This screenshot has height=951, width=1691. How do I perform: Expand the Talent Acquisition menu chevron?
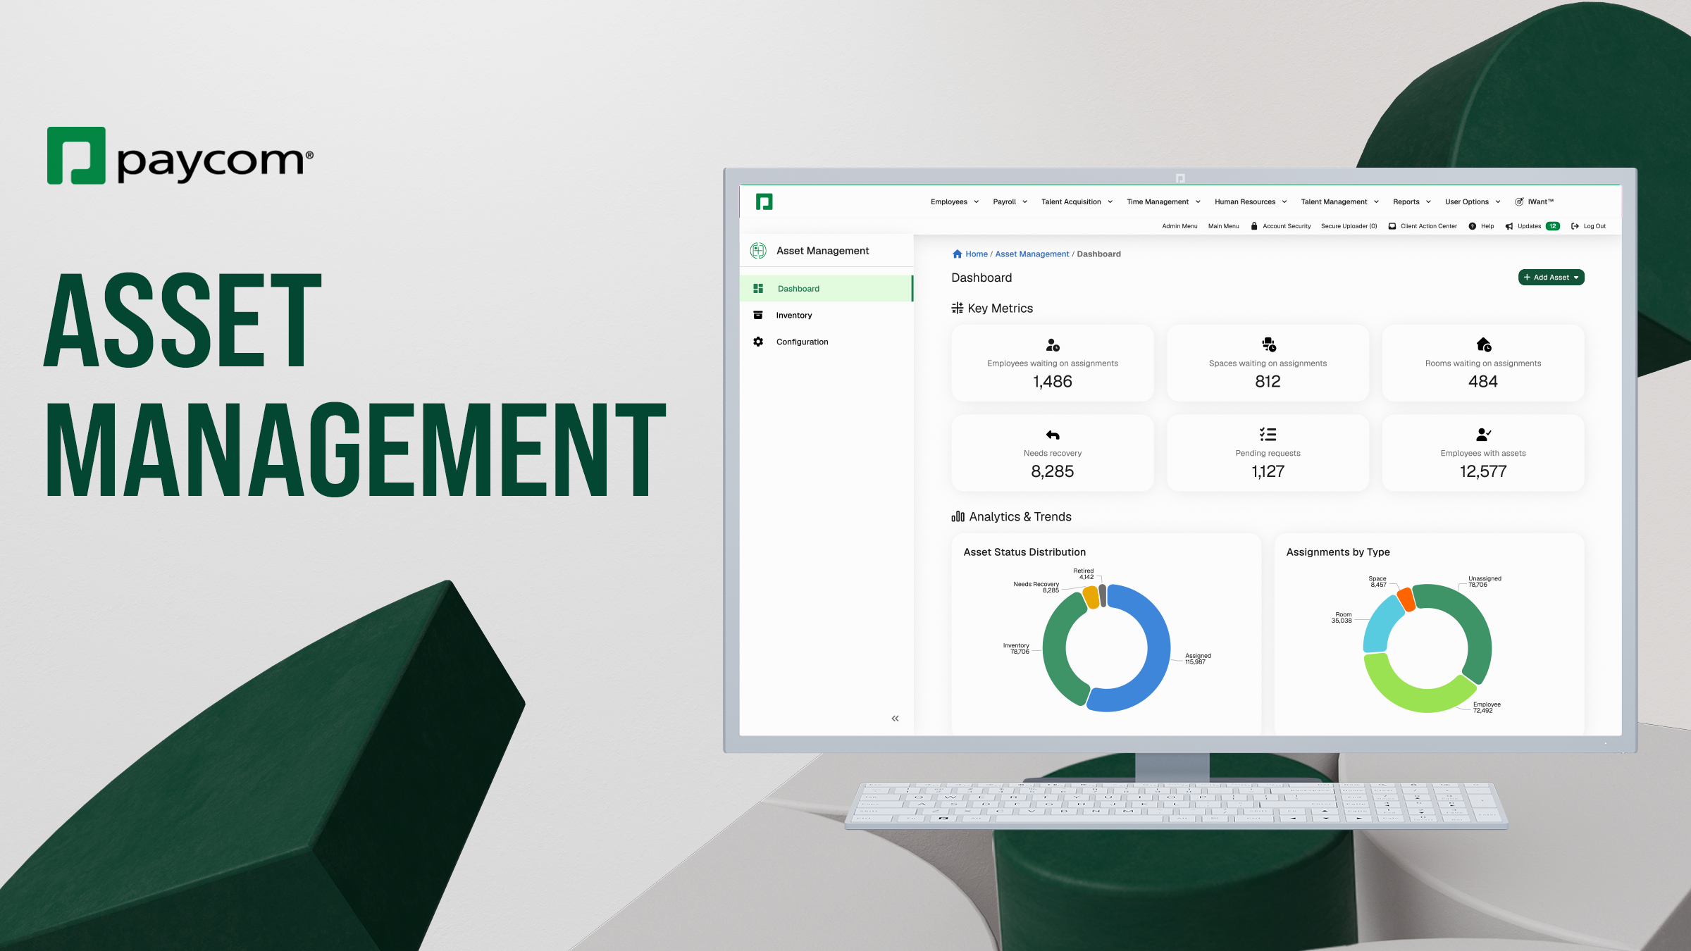tap(1110, 202)
